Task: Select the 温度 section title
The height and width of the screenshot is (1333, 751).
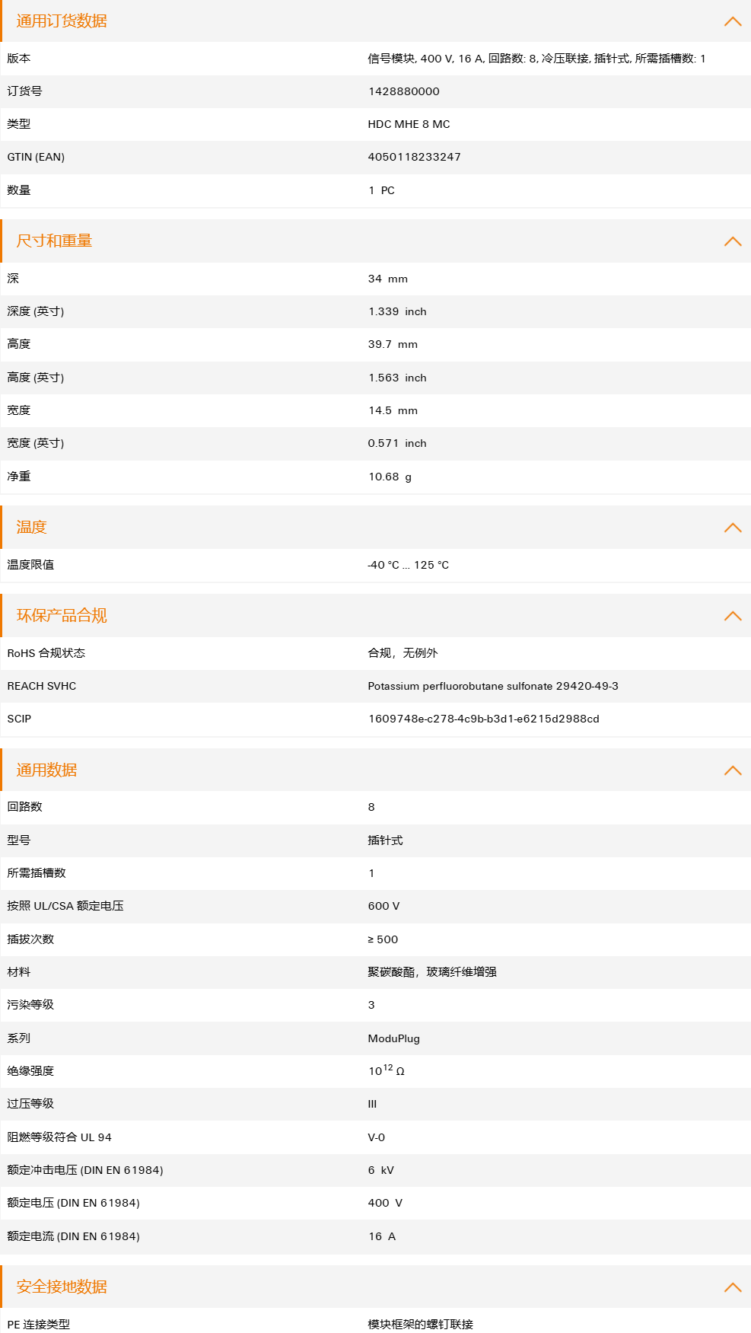Action: tap(31, 528)
